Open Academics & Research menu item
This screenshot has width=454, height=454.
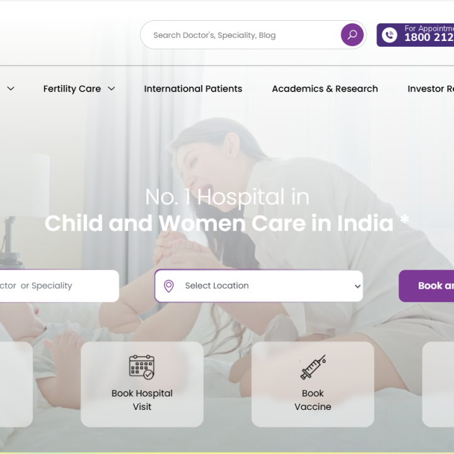pyautogui.click(x=325, y=89)
